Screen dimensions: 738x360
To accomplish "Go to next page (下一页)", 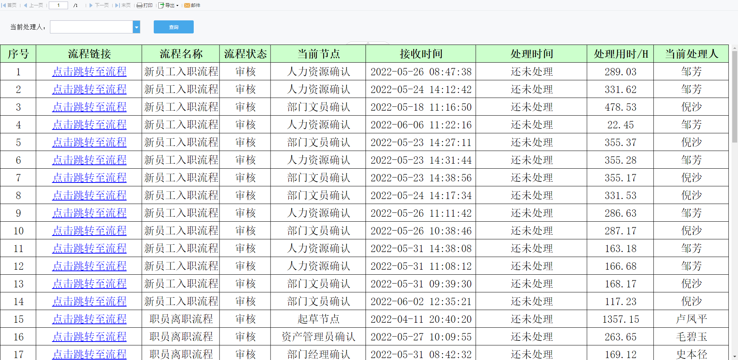I will coord(99,5).
